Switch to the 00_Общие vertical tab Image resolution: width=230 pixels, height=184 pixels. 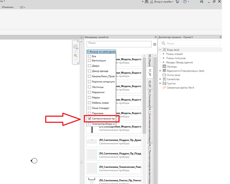150,60
